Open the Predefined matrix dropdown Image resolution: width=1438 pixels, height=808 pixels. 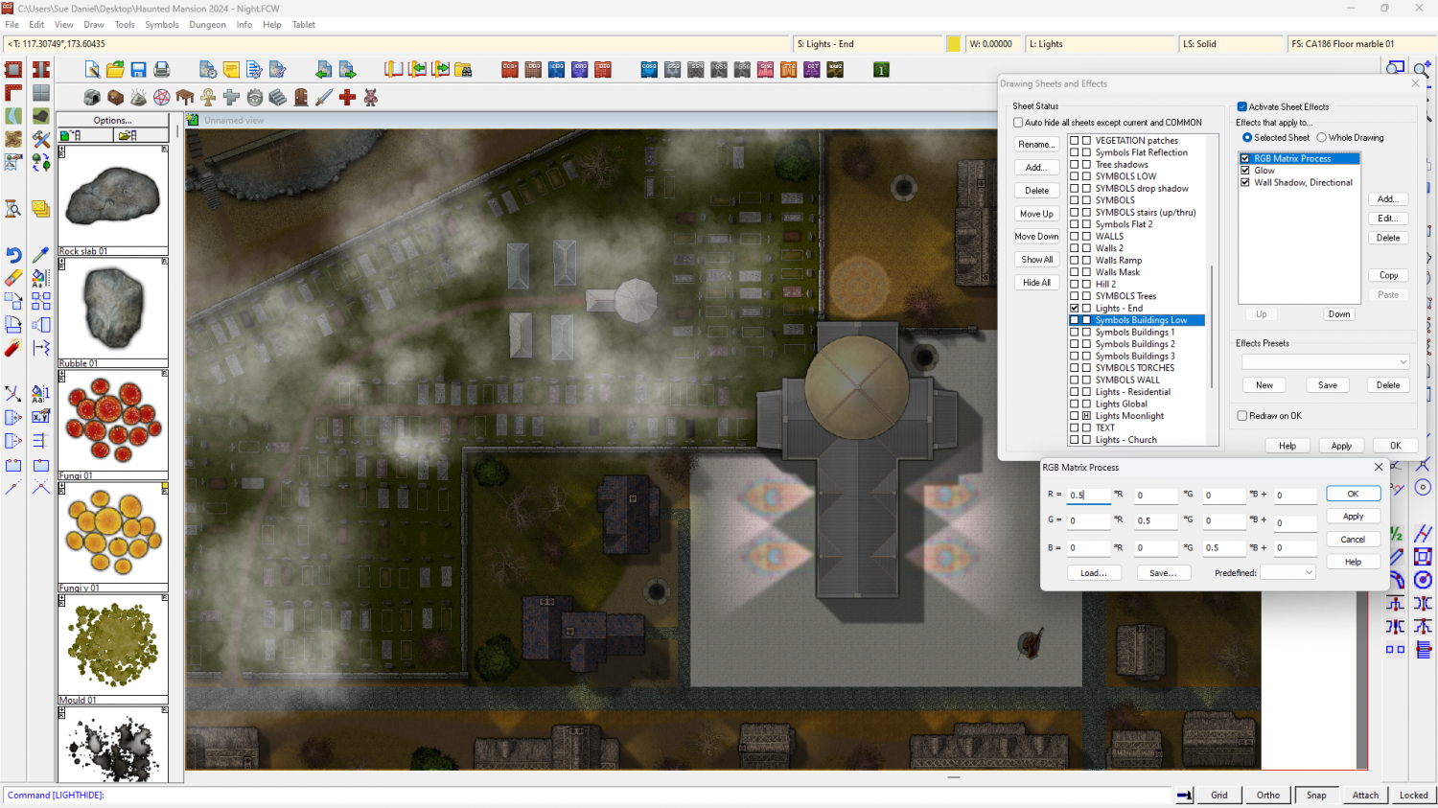click(1287, 572)
